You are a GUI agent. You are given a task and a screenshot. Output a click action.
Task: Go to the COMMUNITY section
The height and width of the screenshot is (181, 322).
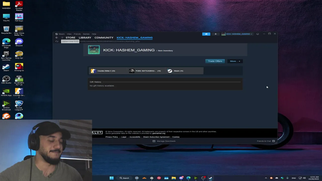(104, 38)
